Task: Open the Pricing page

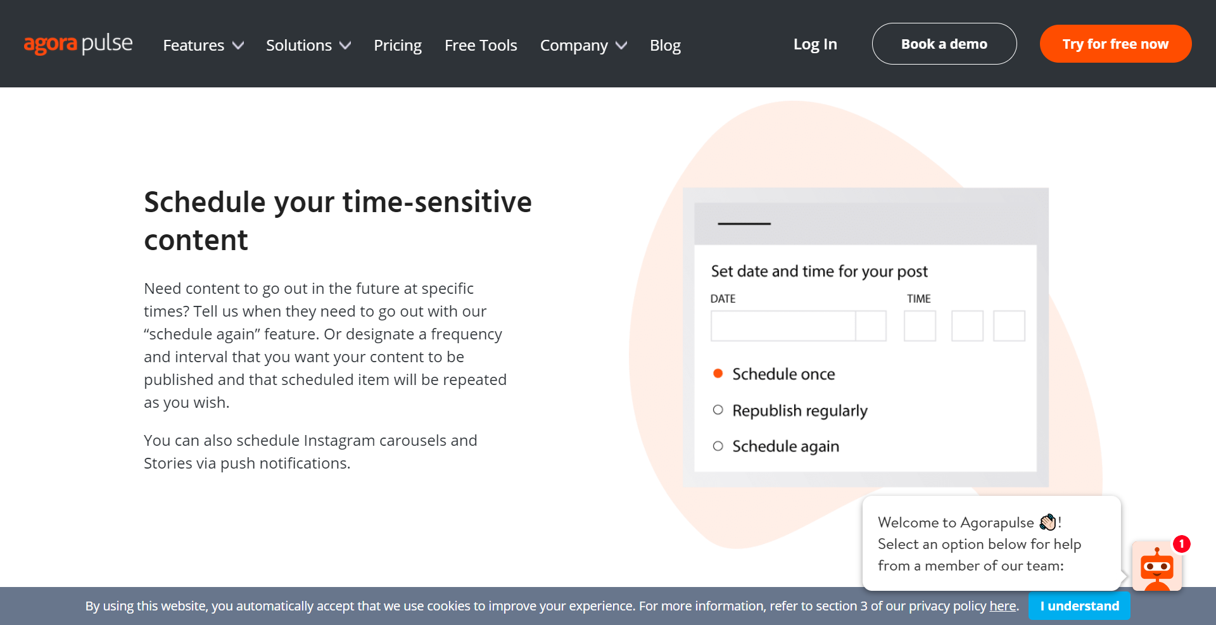Action: [398, 46]
